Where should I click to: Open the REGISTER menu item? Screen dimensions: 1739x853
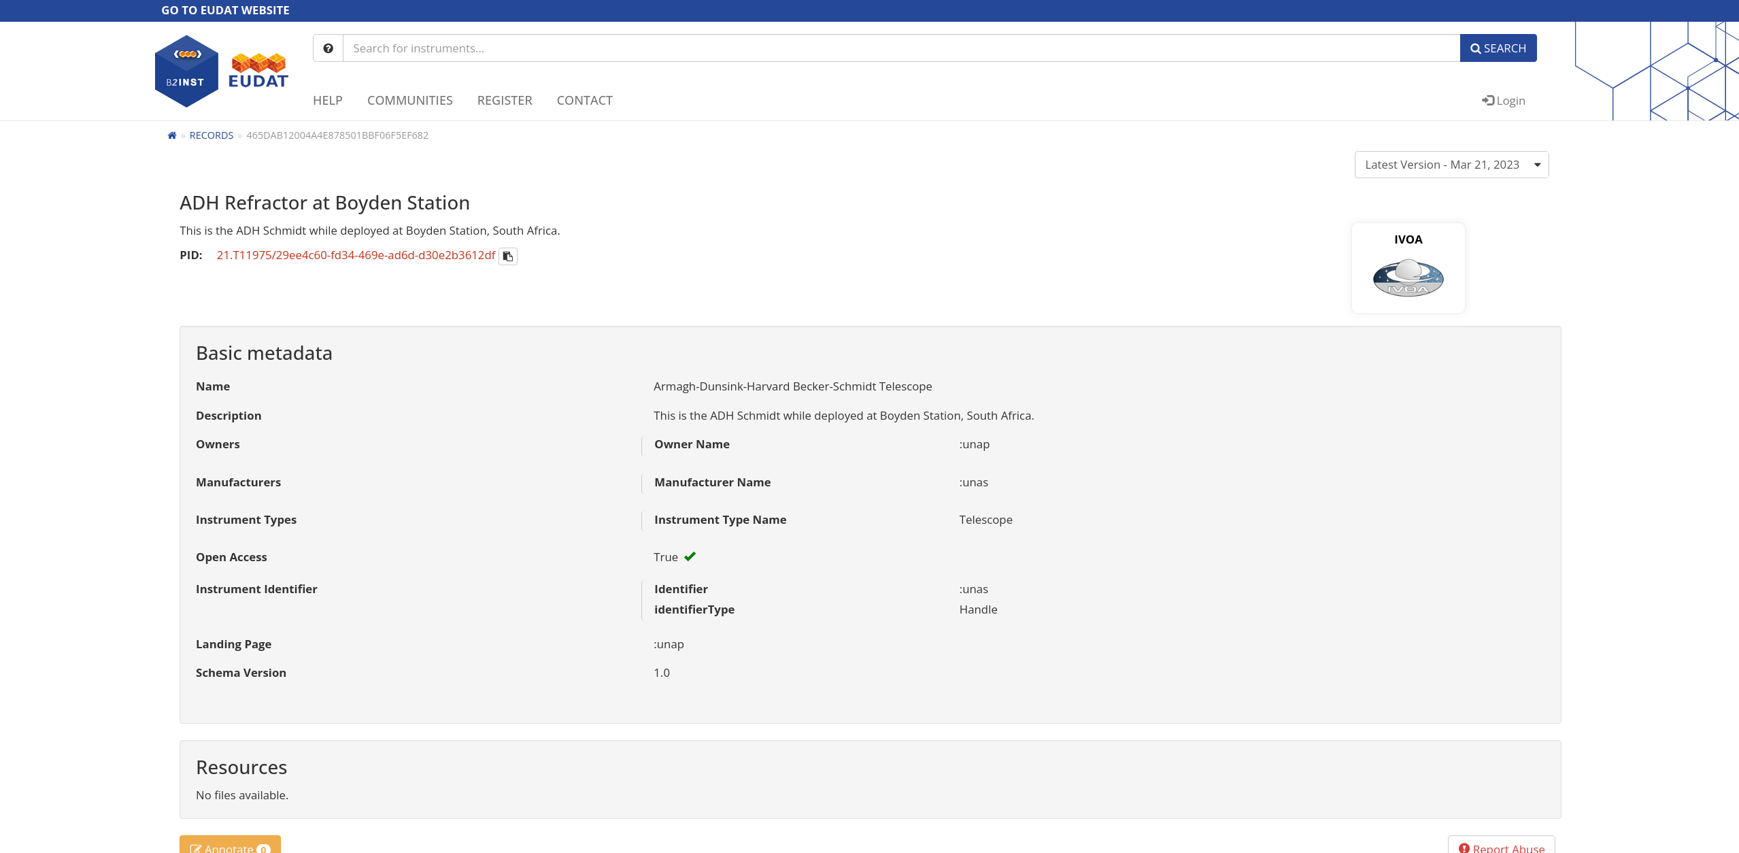pos(504,101)
